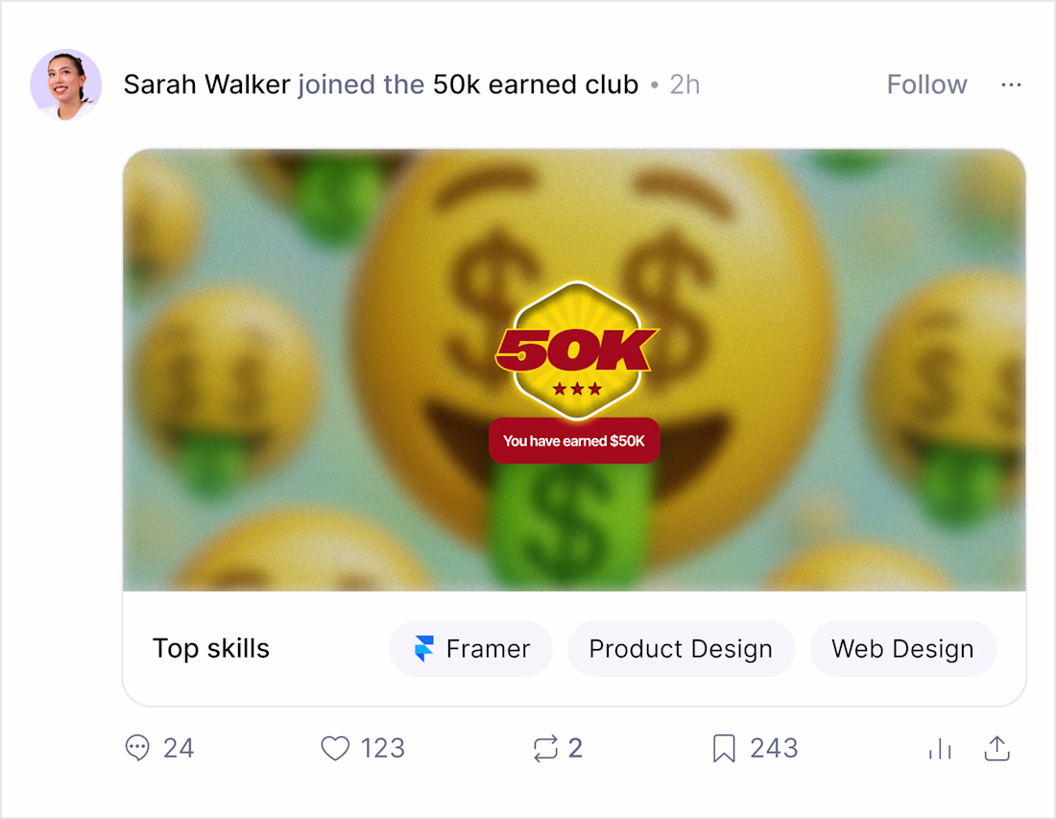
Task: Select the Framer skill tag
Action: (x=470, y=649)
